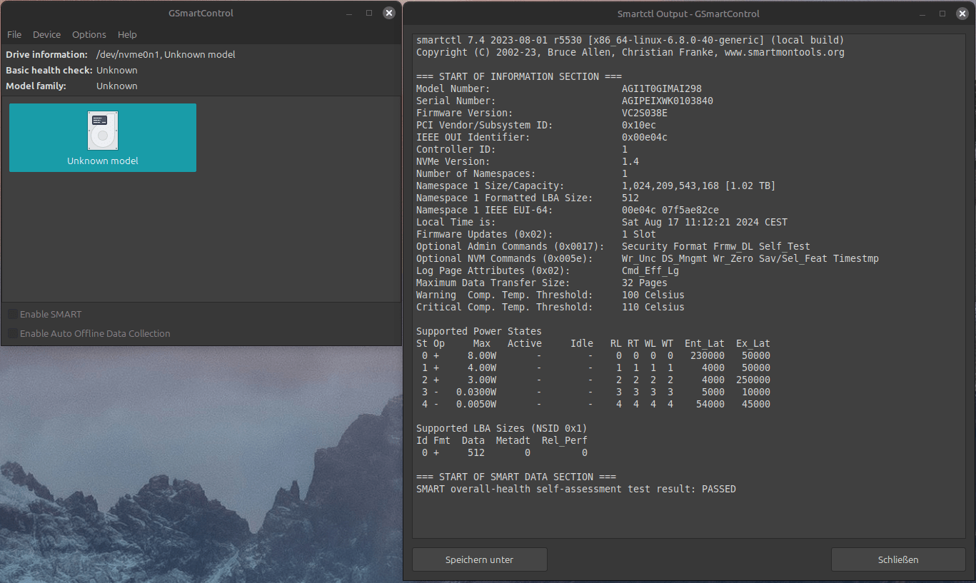Click the PCI Vendor ID value 0x10ec
This screenshot has height=583, width=976.
[639, 125]
